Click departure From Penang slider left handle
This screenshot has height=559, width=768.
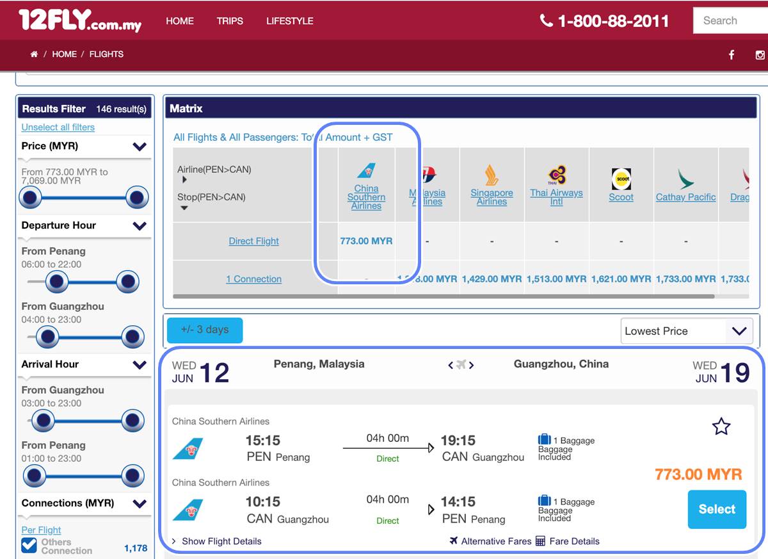(57, 281)
